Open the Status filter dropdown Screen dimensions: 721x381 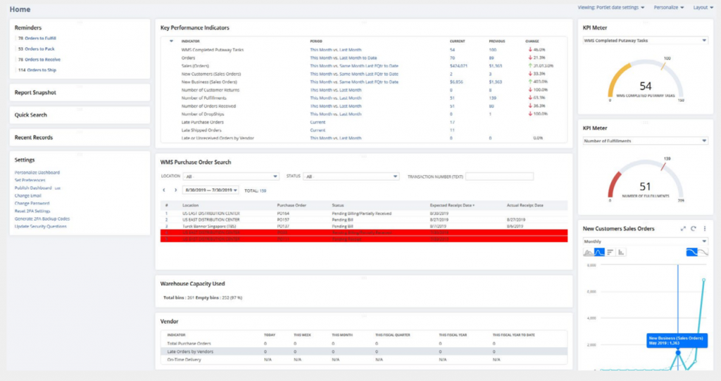(x=351, y=176)
